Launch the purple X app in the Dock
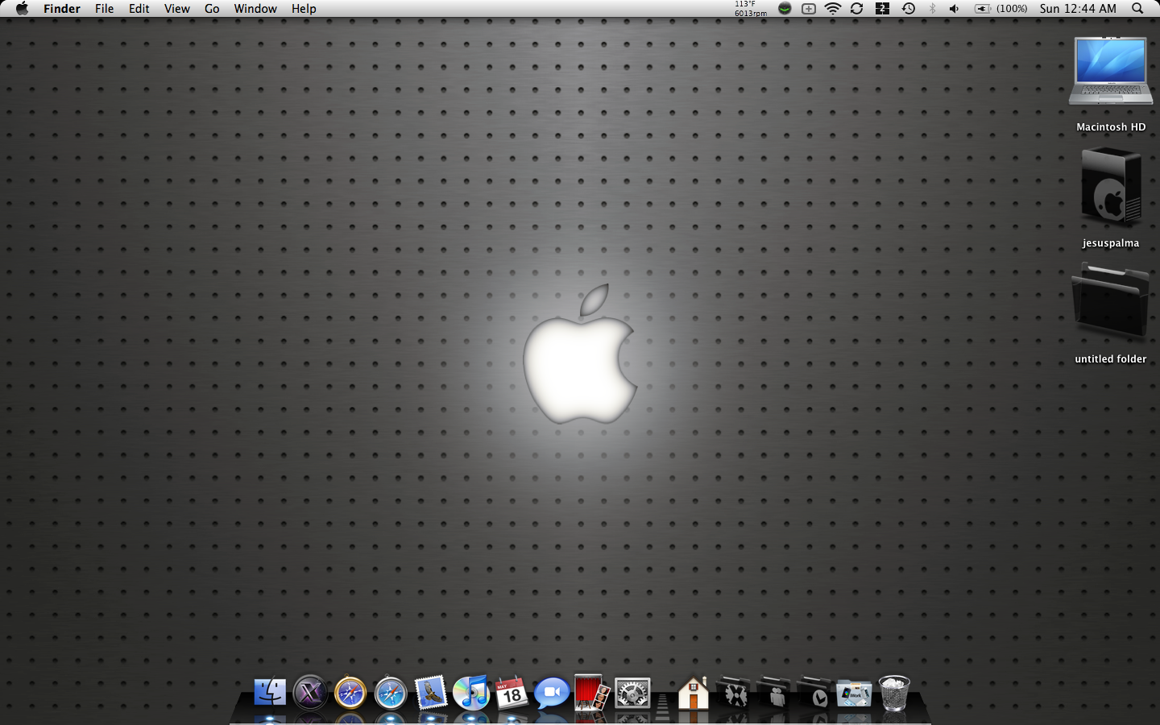This screenshot has width=1160, height=725. coord(310,692)
